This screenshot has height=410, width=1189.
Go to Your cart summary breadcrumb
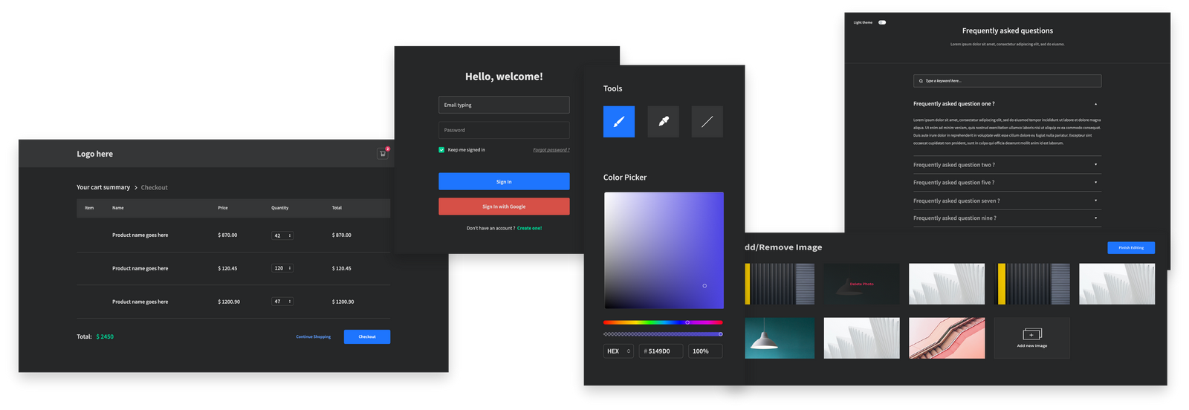[x=103, y=187]
